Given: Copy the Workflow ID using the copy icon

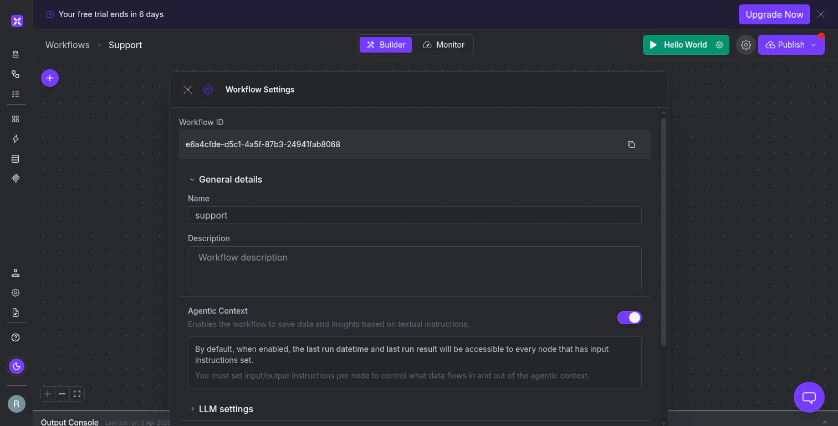Looking at the screenshot, I should pos(631,144).
